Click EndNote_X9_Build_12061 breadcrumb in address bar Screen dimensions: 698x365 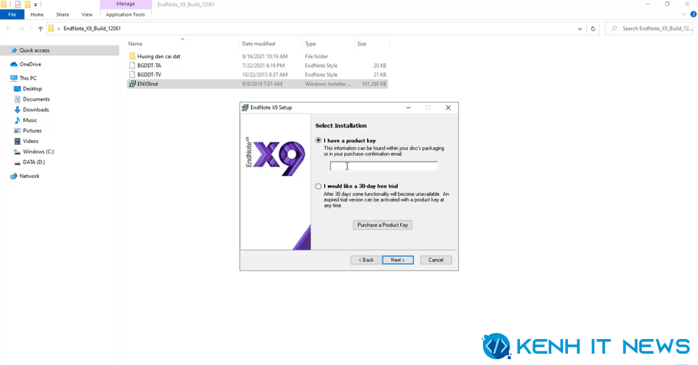click(x=92, y=28)
